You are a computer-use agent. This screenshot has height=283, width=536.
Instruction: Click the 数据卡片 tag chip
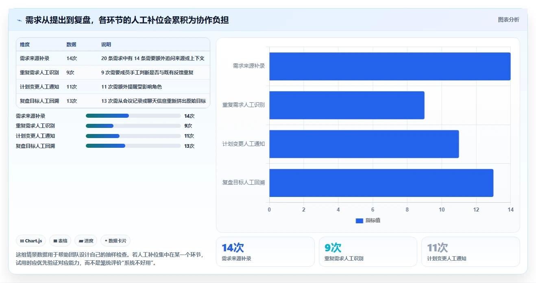(x=115, y=241)
